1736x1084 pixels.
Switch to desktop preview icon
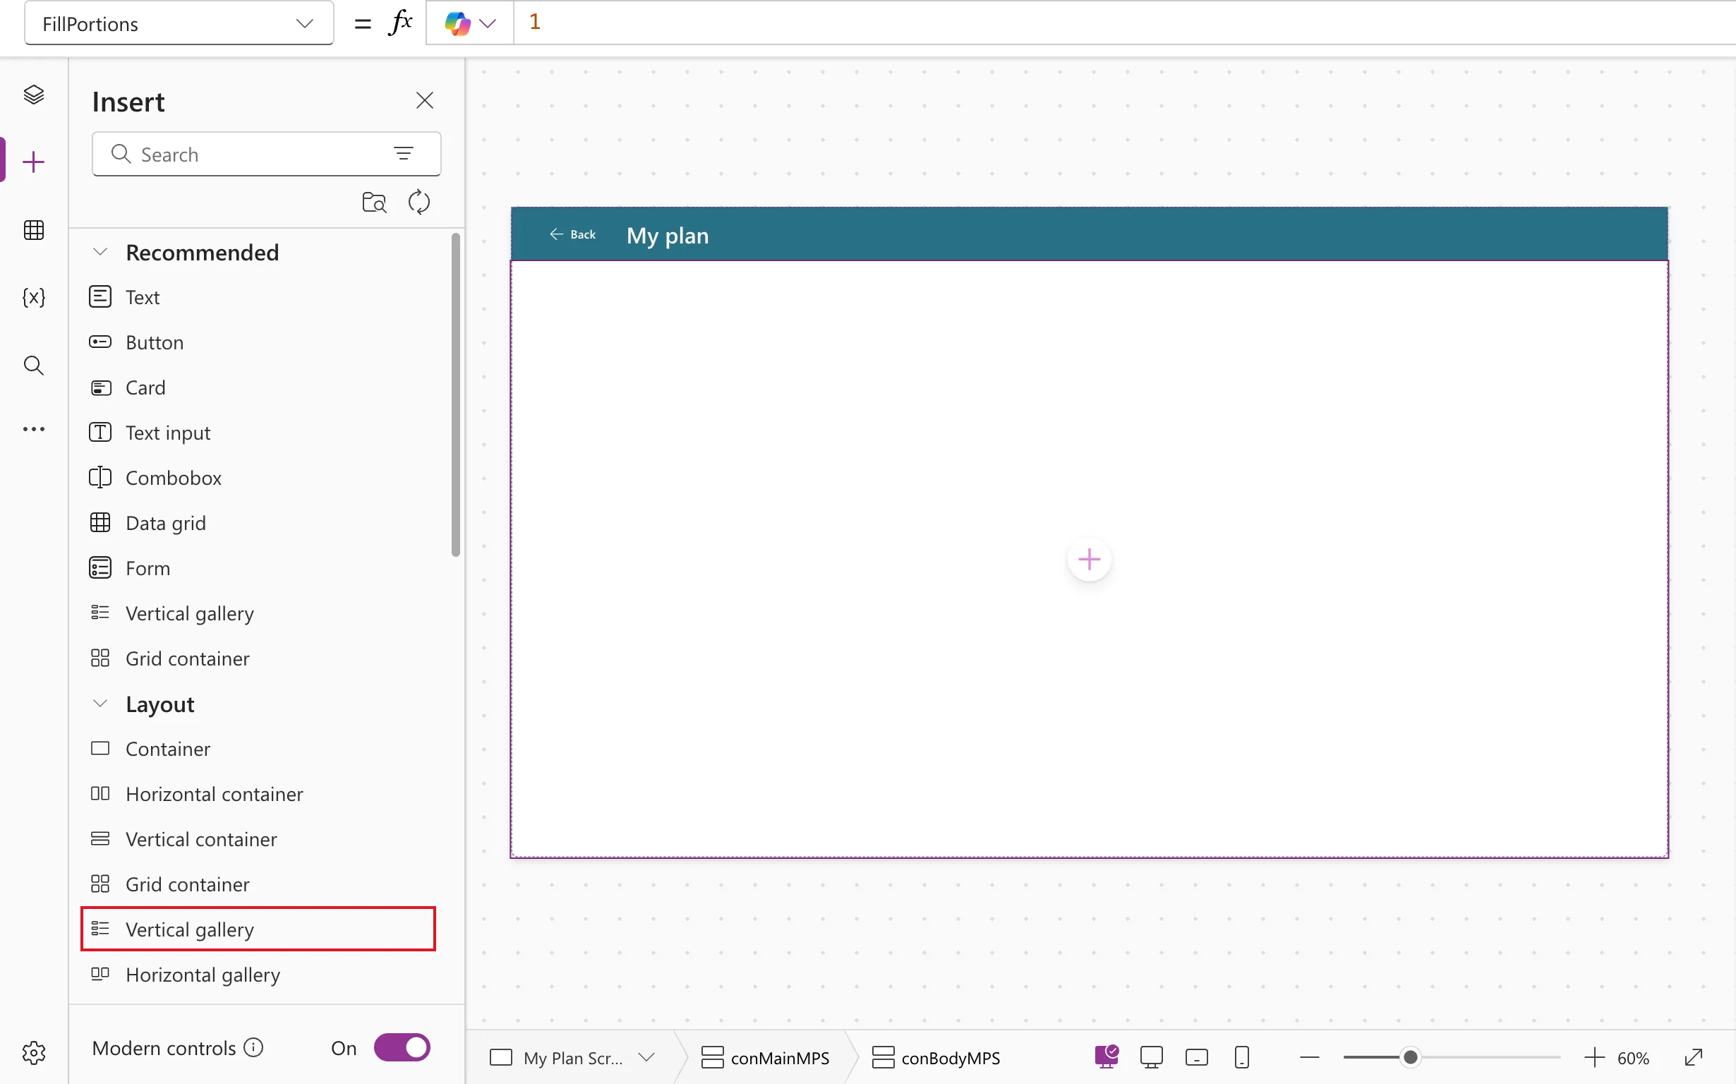[1151, 1057]
